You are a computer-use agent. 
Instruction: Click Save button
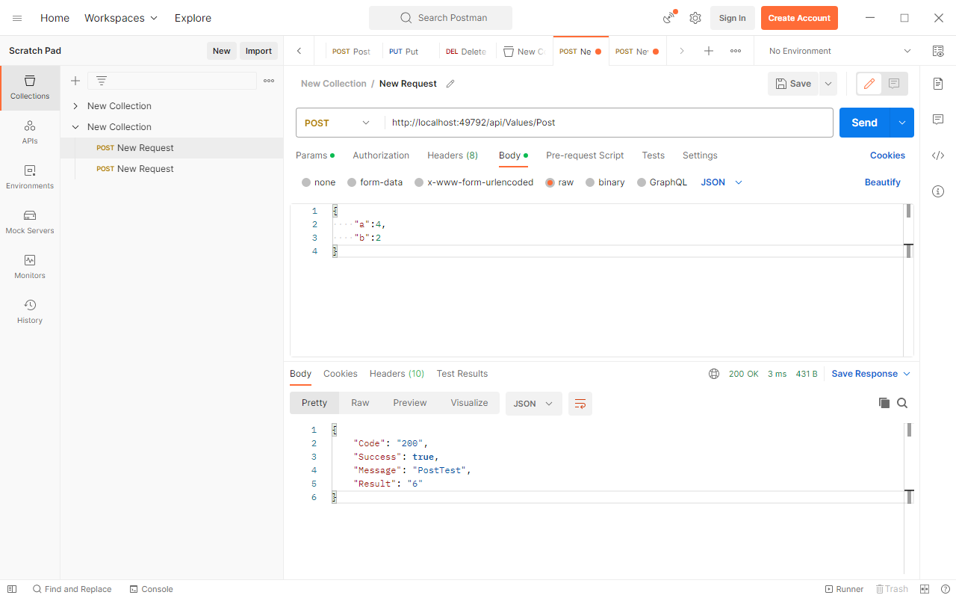click(x=793, y=84)
